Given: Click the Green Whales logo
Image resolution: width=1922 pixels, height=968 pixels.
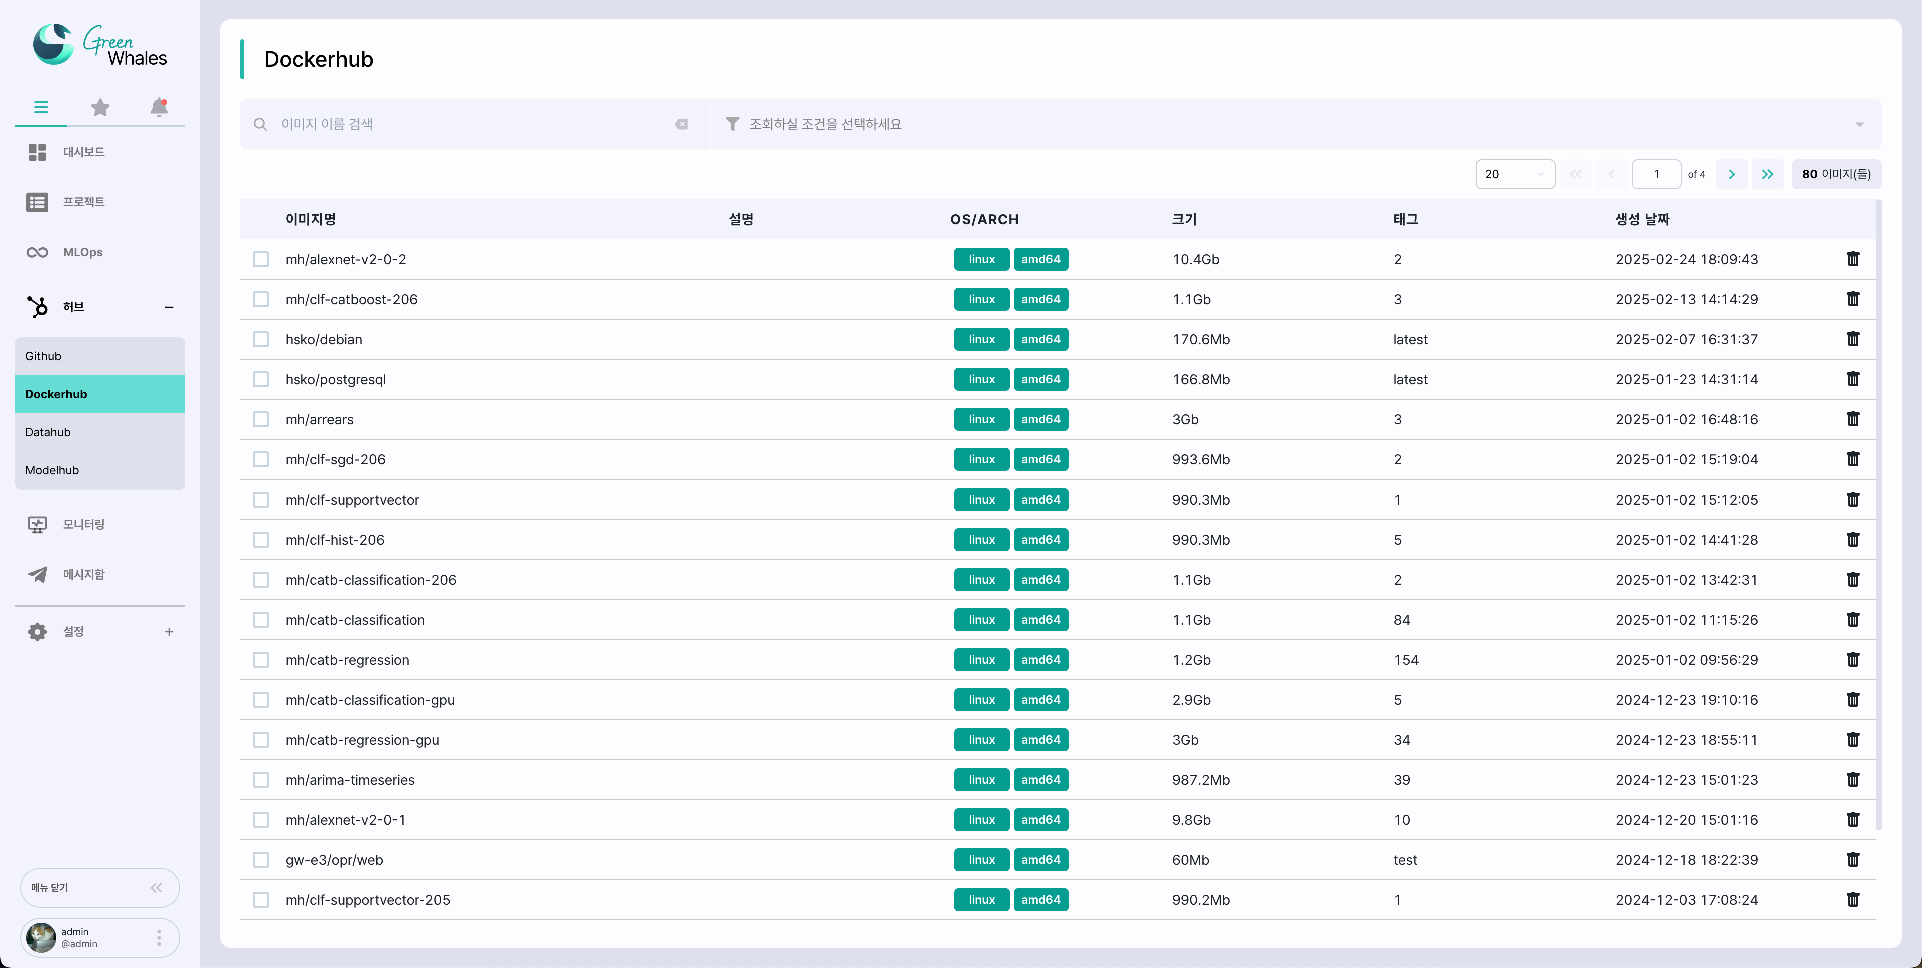Looking at the screenshot, I should pos(100,45).
